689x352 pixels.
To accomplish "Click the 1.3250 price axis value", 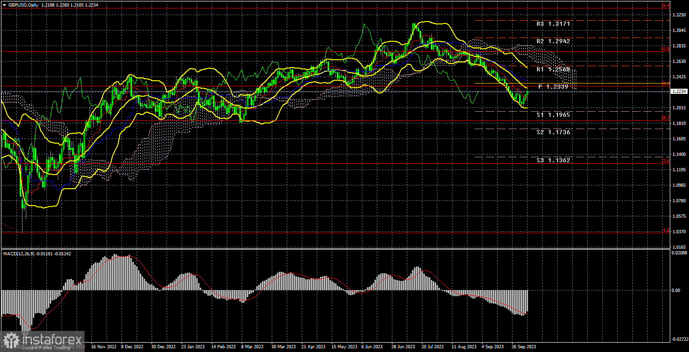I will (x=679, y=15).
